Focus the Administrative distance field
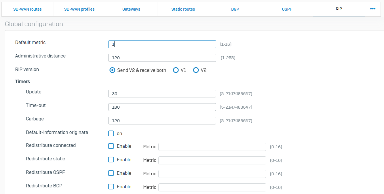Image resolution: width=384 pixels, height=194 pixels. [162, 58]
